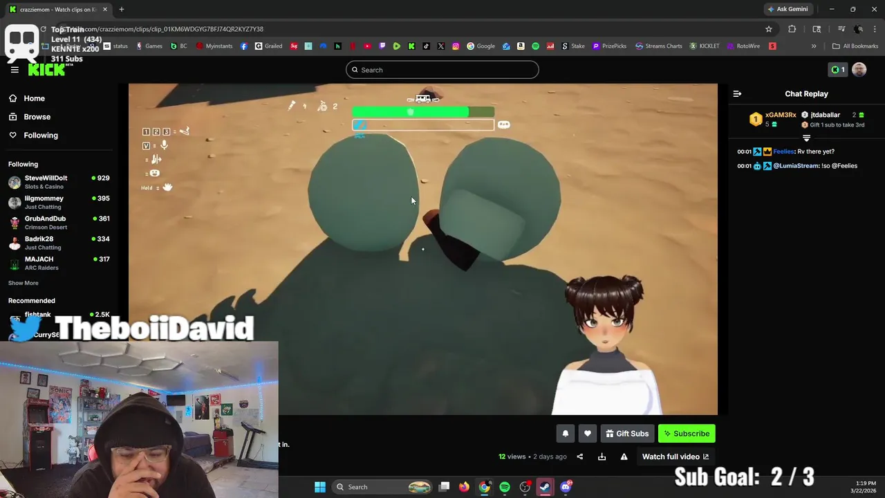This screenshot has width=885, height=498.
Task: Click the clip video player
Action: point(423,249)
